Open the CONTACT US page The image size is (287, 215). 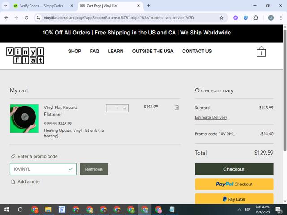coord(197,51)
